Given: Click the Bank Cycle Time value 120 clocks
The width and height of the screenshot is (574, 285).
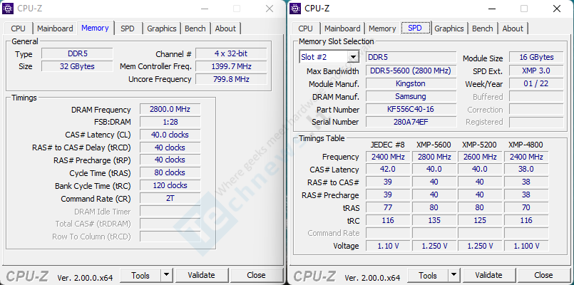Looking at the screenshot, I should point(170,185).
